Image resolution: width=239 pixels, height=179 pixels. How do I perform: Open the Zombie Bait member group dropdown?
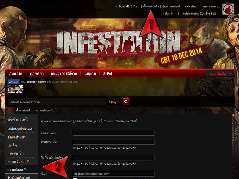[201, 13]
